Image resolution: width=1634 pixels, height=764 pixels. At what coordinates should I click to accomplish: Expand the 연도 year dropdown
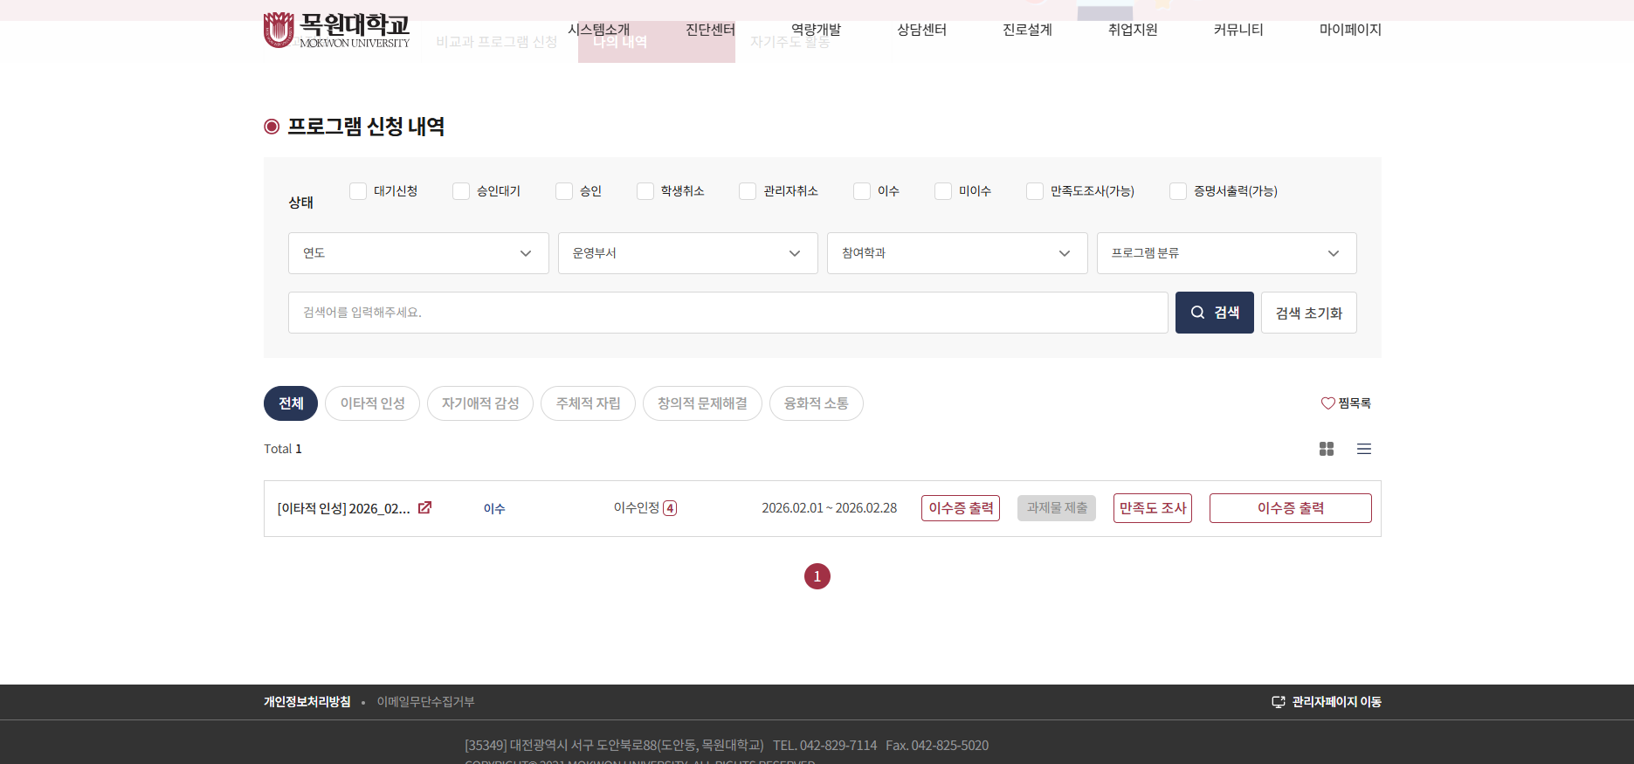click(418, 253)
